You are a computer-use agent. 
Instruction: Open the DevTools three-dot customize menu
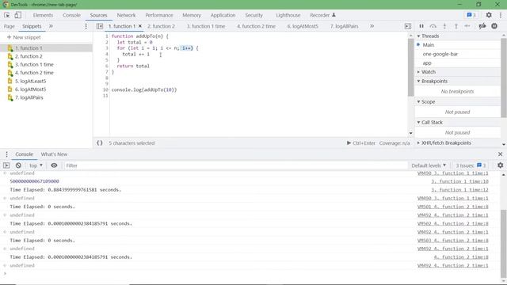pos(501,15)
